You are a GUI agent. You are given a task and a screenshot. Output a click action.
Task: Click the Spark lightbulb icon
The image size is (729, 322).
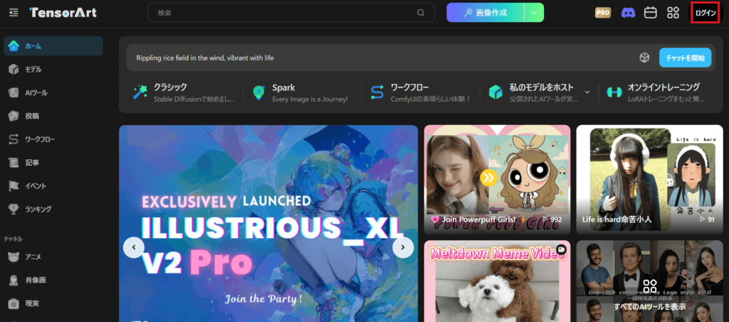click(x=258, y=92)
